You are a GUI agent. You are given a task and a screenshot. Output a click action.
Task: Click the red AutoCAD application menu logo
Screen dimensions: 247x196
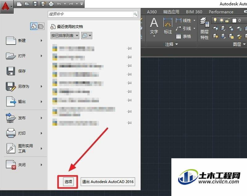pyautogui.click(x=6, y=6)
